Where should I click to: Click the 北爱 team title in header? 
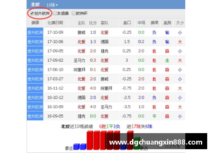(35, 5)
